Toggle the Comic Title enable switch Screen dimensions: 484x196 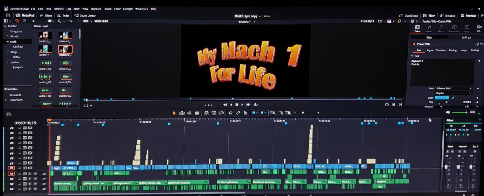pos(413,44)
